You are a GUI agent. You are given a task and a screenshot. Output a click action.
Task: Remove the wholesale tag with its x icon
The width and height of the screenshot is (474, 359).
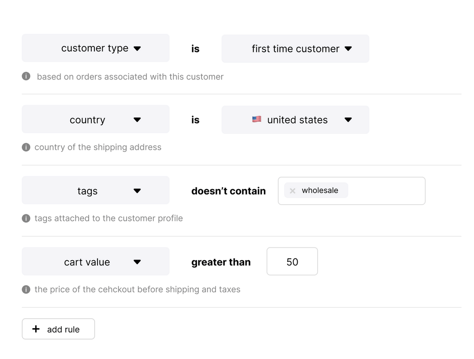point(293,191)
